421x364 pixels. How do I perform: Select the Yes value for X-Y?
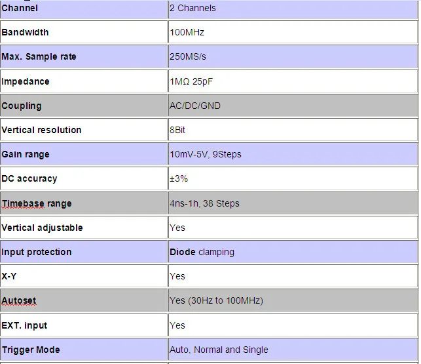tap(177, 276)
